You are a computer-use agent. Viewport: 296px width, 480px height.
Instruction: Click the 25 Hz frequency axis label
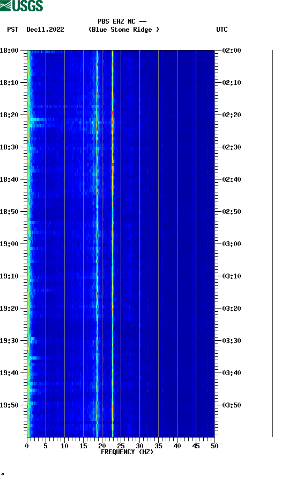tap(121, 446)
